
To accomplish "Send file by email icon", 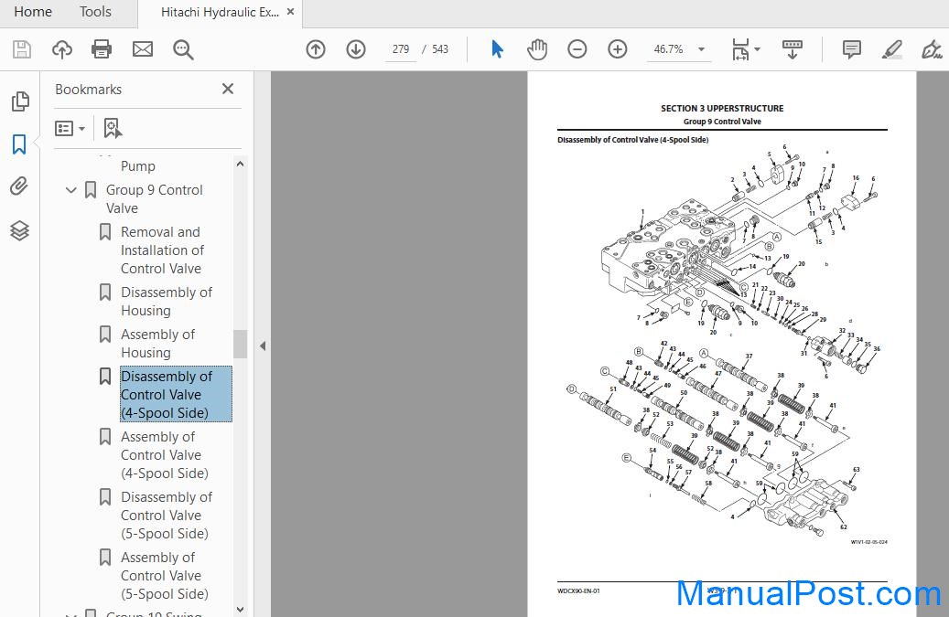I will pyautogui.click(x=142, y=49).
